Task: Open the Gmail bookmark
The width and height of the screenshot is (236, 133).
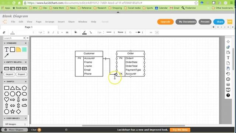Action: (x=174, y=8)
